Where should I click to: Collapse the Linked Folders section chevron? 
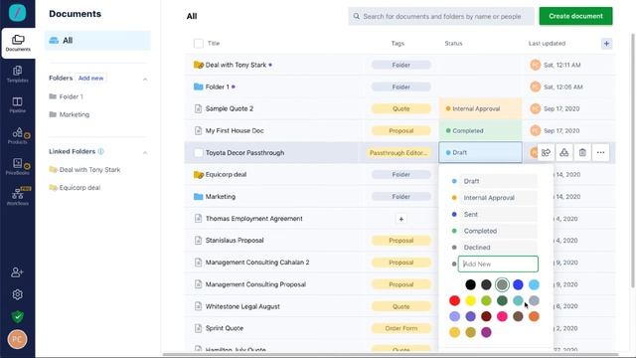coord(145,152)
